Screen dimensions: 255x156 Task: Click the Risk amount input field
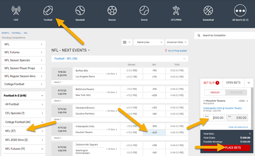(x=213, y=118)
